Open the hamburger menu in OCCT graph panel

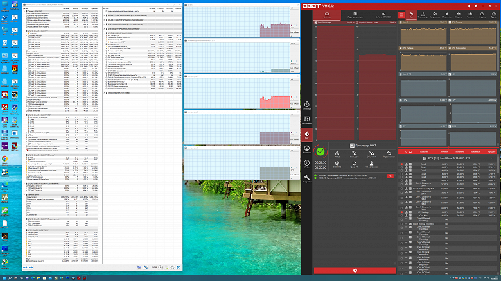click(403, 14)
